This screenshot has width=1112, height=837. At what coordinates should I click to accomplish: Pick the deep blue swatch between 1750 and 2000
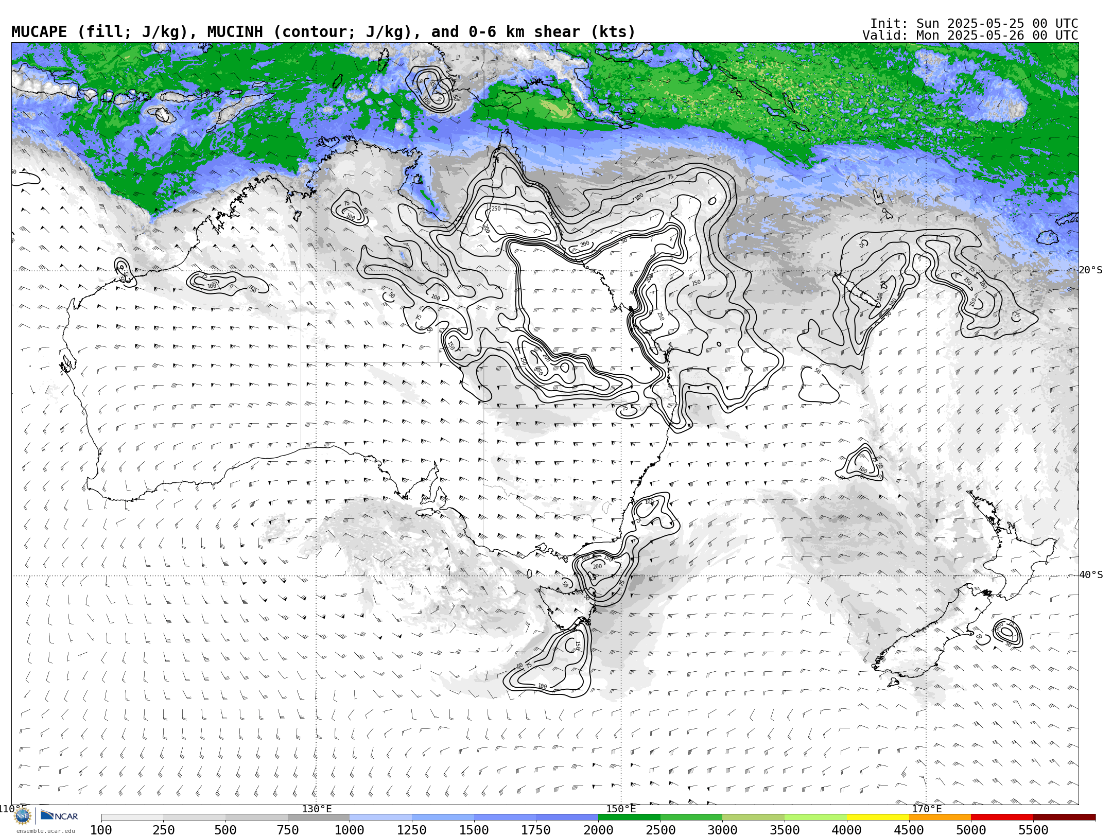pyautogui.click(x=567, y=817)
